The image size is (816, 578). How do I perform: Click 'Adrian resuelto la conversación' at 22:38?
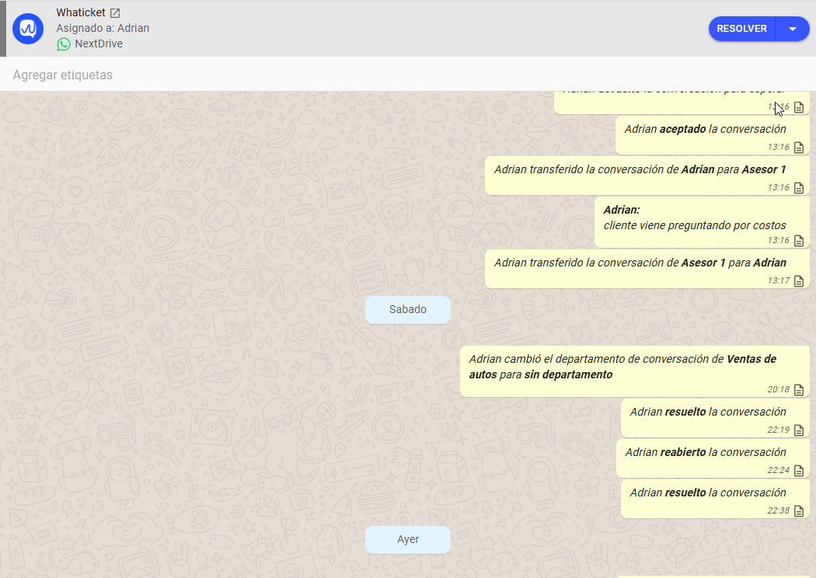coord(715,499)
